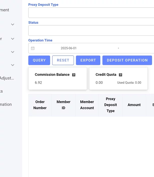Viewport: 154px width, 177px height.
Task: Click the 2025-06-01 start date
Action: coord(69,48)
